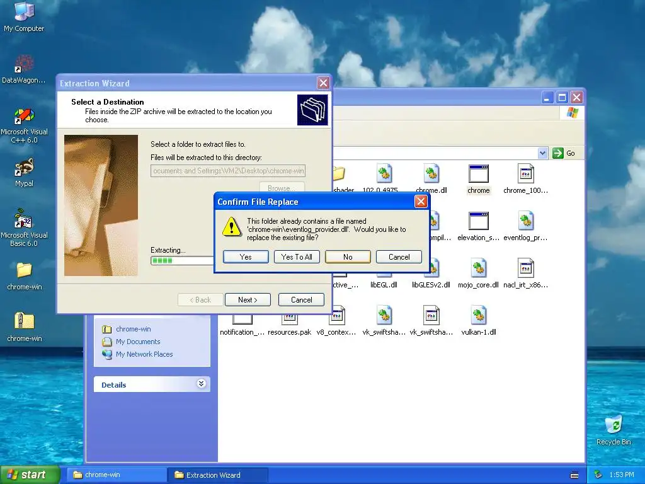The width and height of the screenshot is (645, 484).
Task: Close the Confirm File Replace dialog
Action: point(420,202)
